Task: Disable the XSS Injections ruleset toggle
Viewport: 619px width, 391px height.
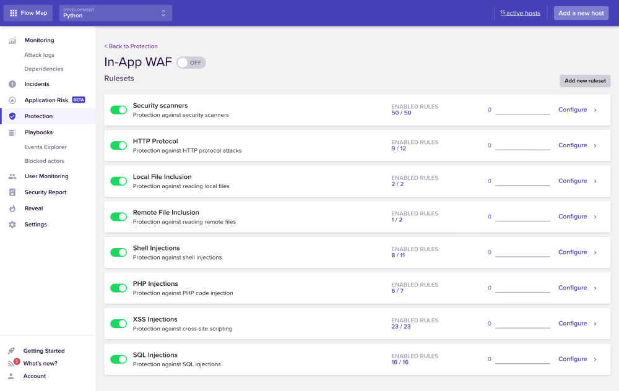Action: (x=118, y=324)
